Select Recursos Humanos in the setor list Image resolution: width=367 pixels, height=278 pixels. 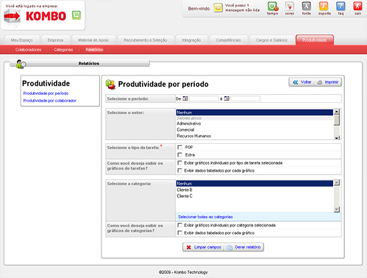click(194, 136)
